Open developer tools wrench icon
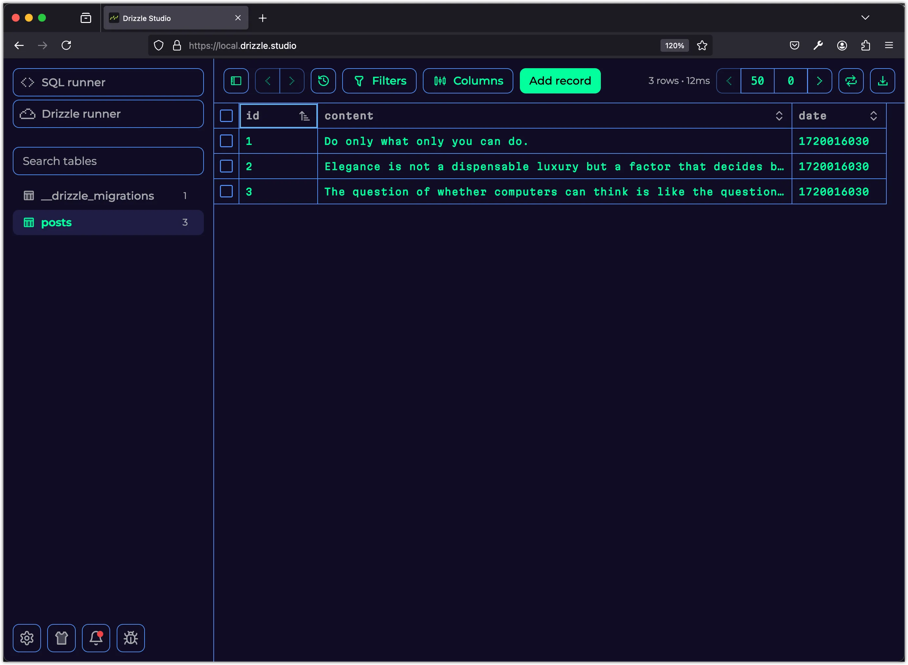 [x=818, y=46]
